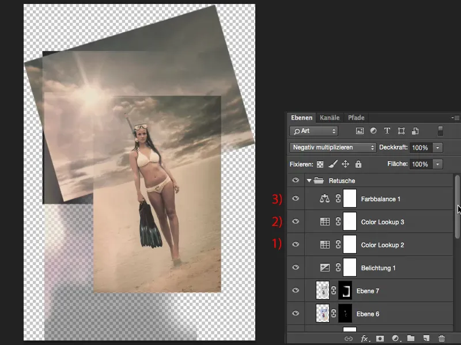
Task: Toggle visibility of Color Lookup 3
Action: point(296,222)
